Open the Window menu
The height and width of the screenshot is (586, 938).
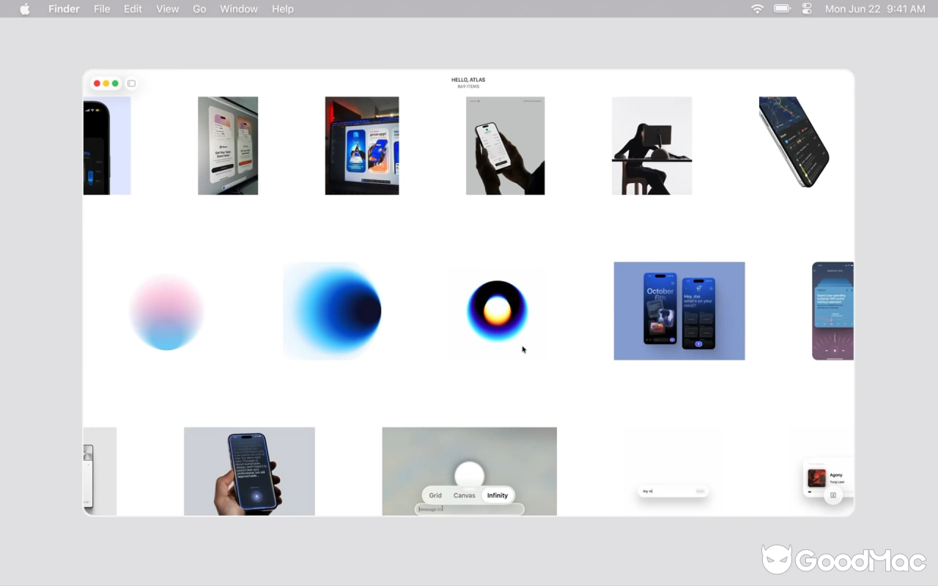[239, 9]
